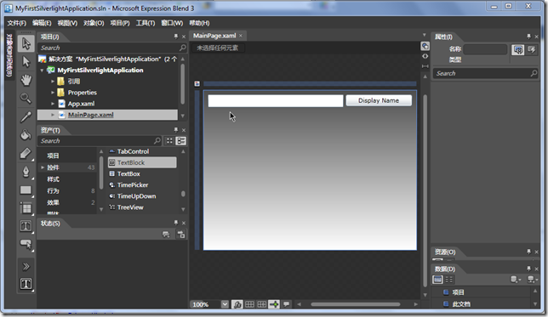Open the 文件(F) menu
The height and width of the screenshot is (317, 548).
[x=17, y=23]
